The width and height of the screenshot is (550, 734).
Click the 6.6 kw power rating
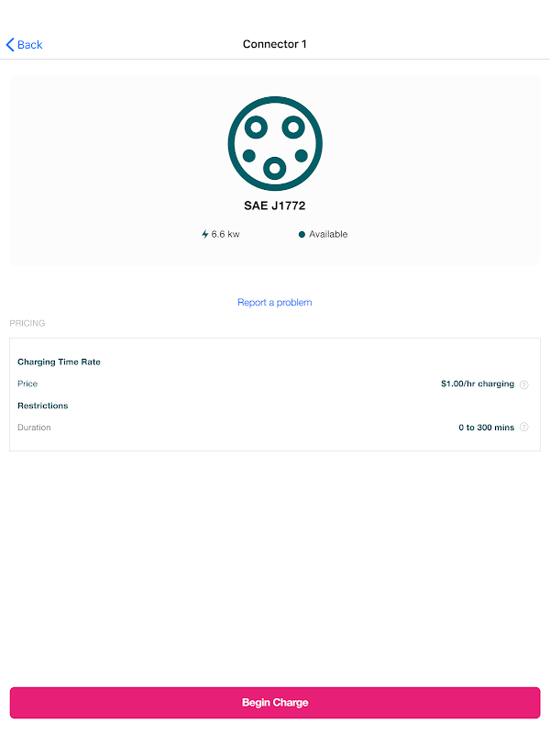click(x=225, y=234)
